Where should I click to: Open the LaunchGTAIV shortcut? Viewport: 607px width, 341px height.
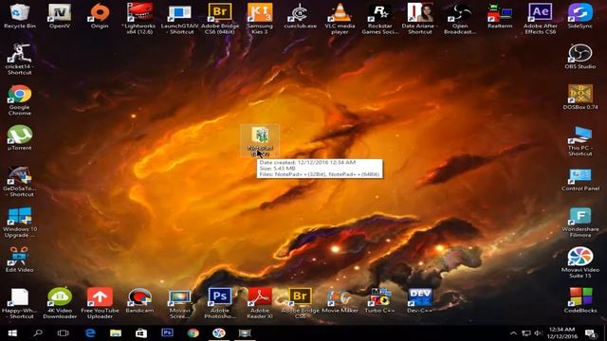[179, 19]
